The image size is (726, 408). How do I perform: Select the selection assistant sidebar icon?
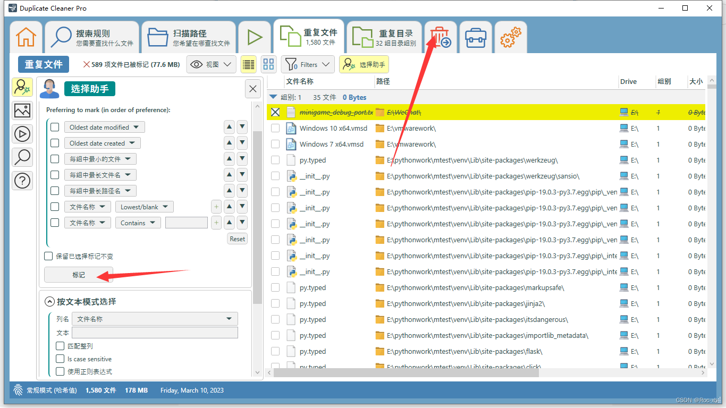click(22, 87)
